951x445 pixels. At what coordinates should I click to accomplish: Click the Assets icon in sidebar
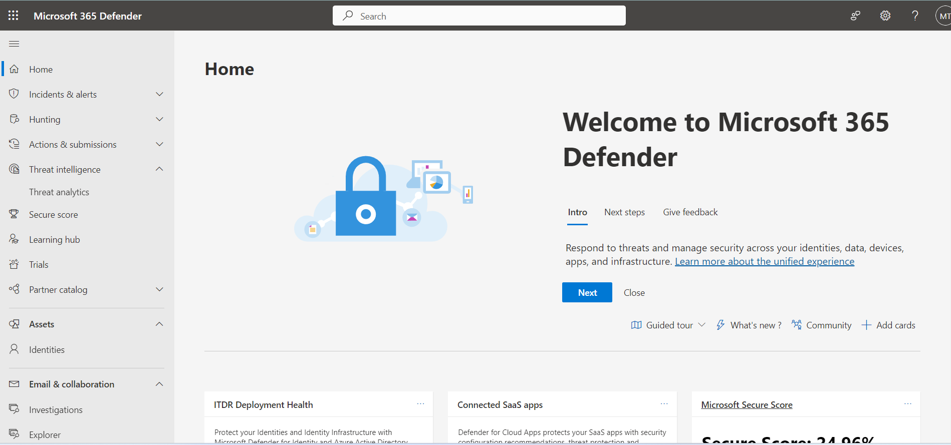[x=14, y=324]
